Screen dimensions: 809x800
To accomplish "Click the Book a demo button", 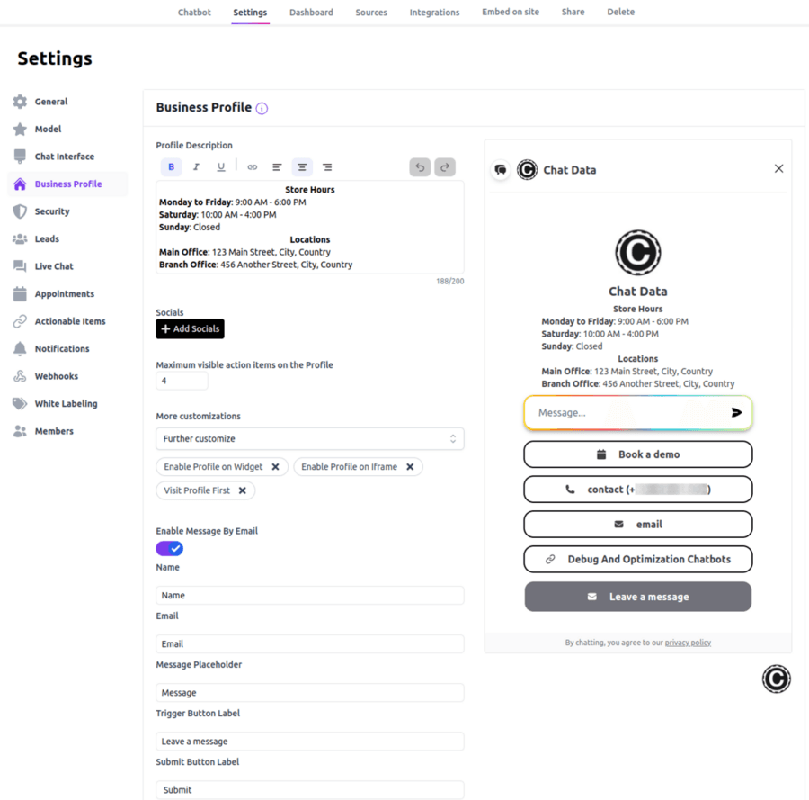I will (637, 454).
